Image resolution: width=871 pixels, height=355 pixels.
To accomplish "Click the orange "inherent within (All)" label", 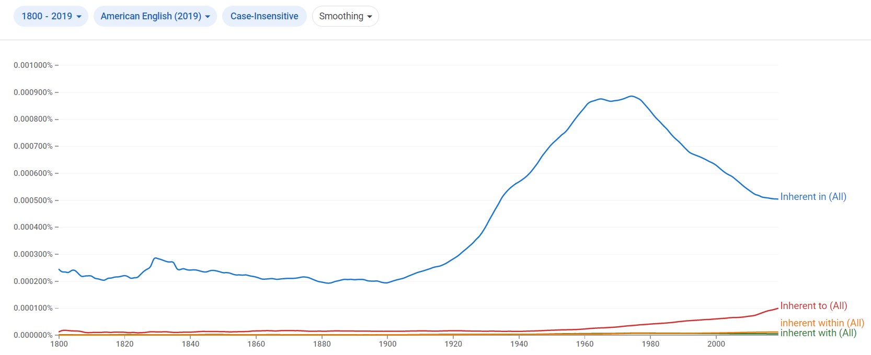I will click(822, 323).
